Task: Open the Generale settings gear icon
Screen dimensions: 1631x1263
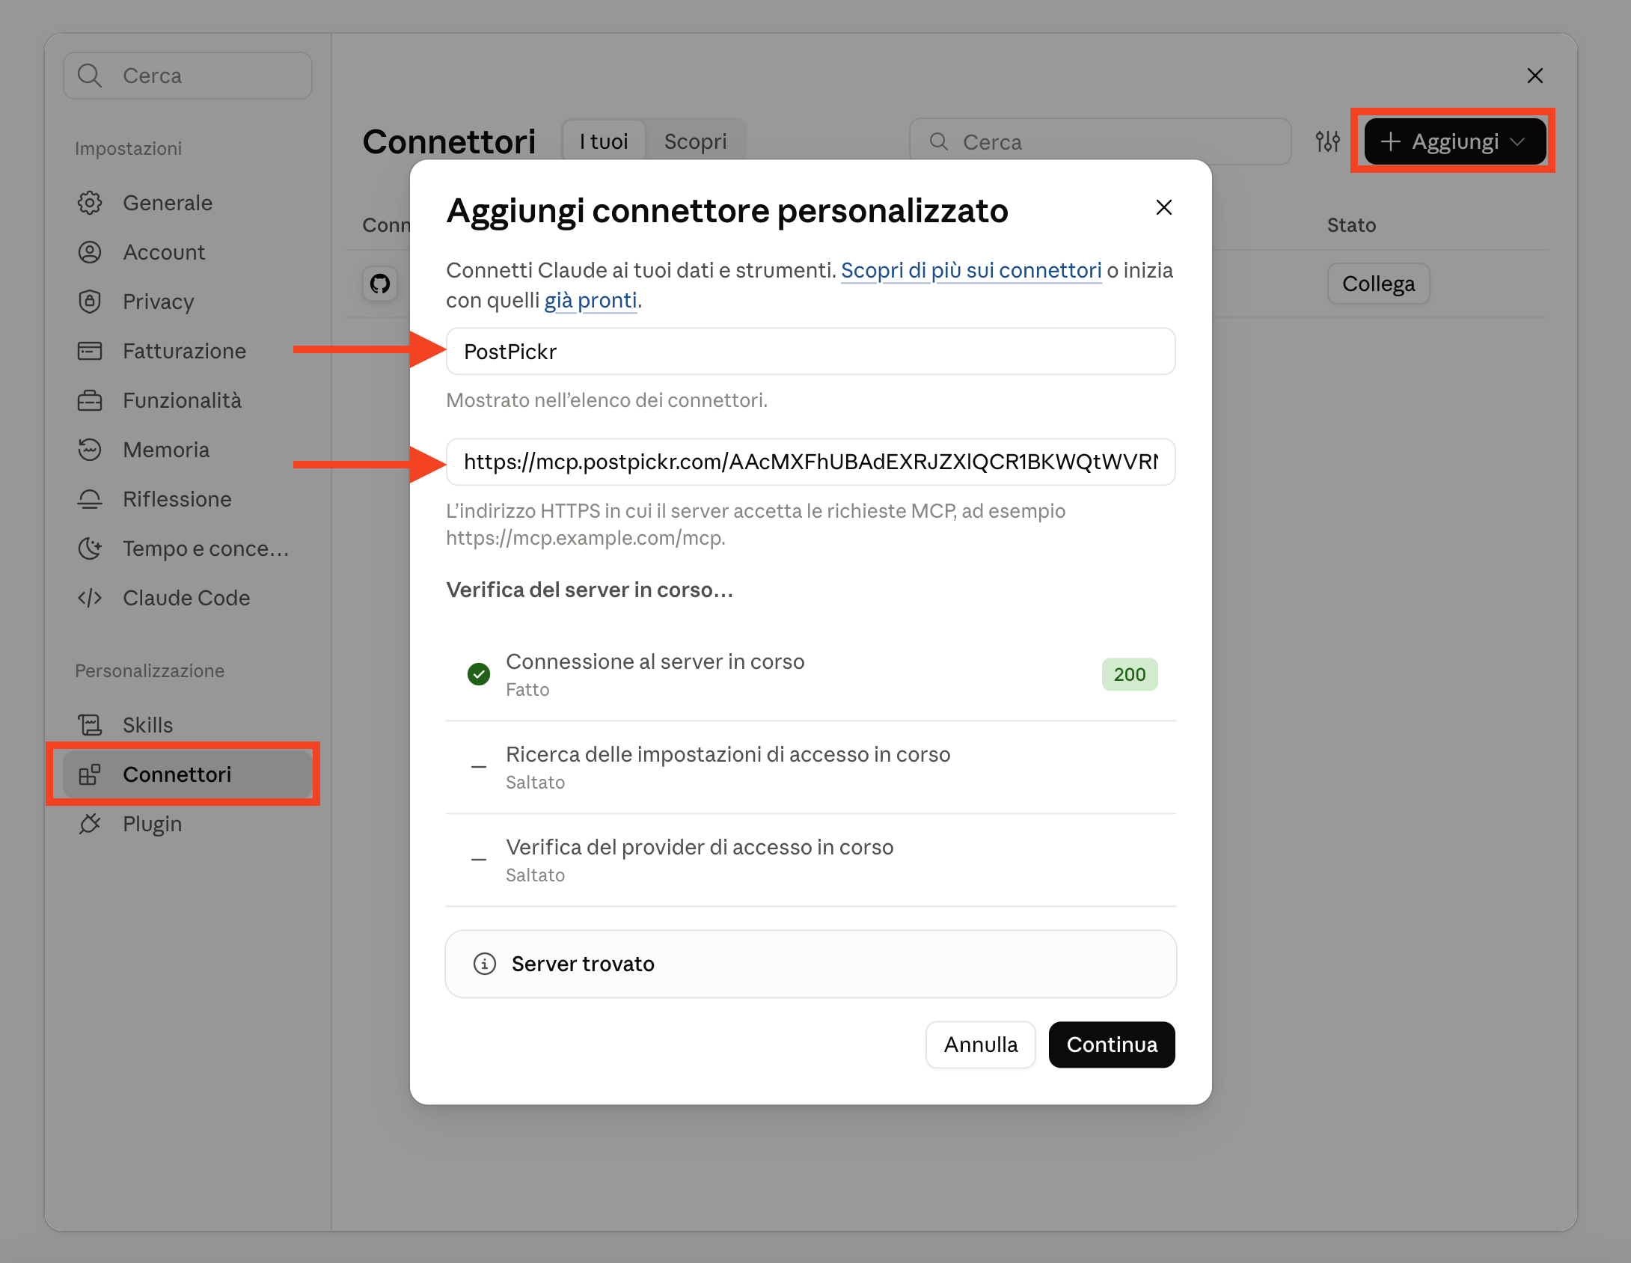Action: click(x=90, y=203)
